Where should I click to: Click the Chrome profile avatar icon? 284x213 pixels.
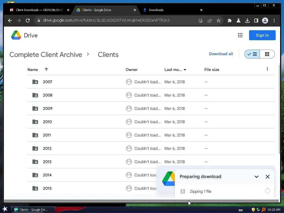click(265, 21)
